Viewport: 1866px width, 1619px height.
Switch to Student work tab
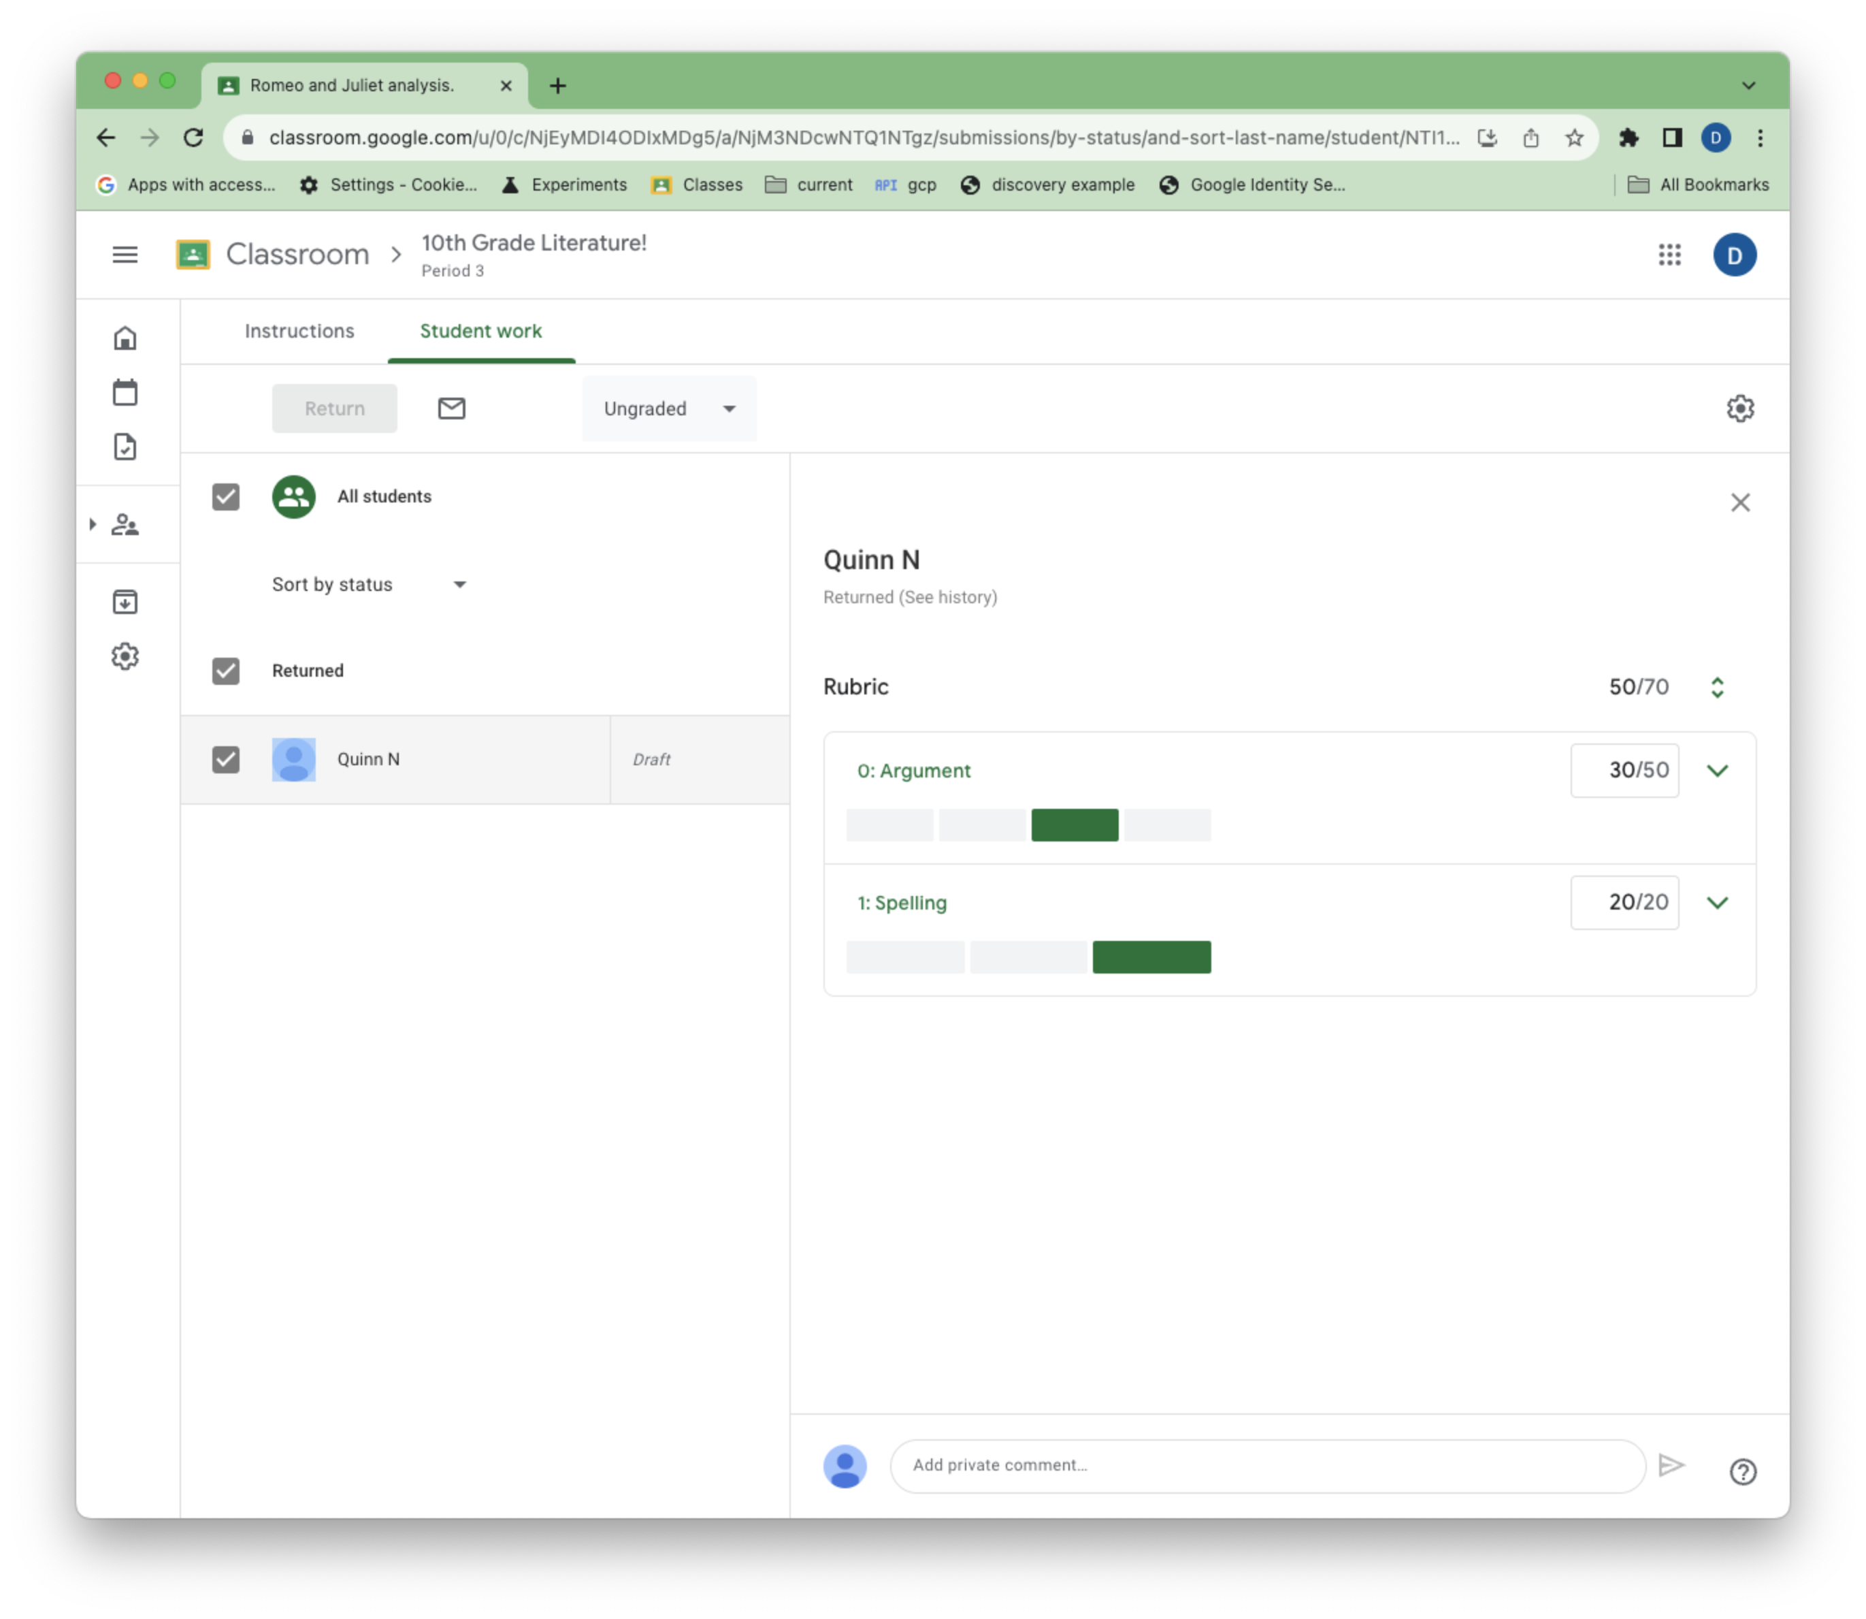pyautogui.click(x=479, y=330)
